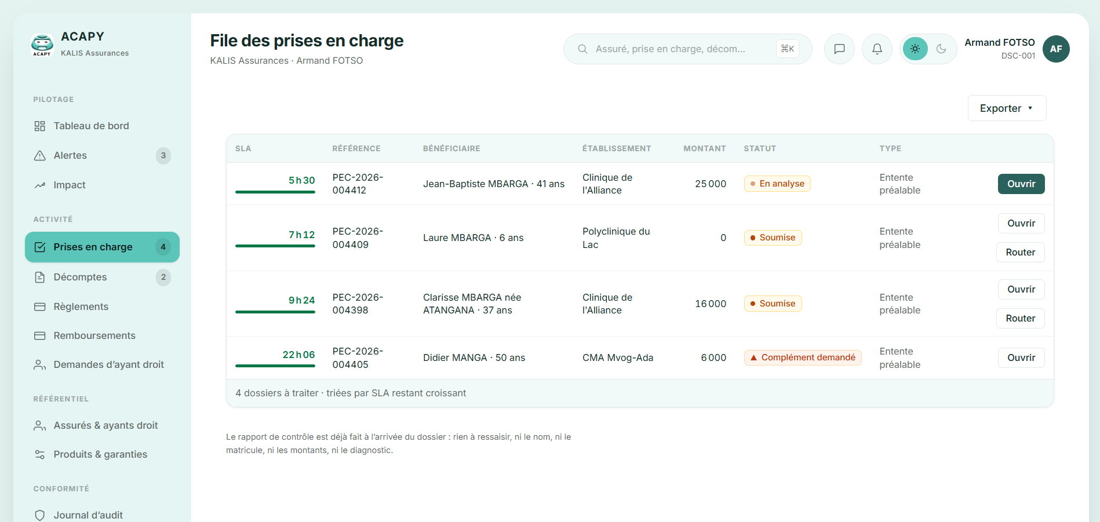Click the ACAPY logo icon
This screenshot has height=522, width=1100.
[42, 45]
